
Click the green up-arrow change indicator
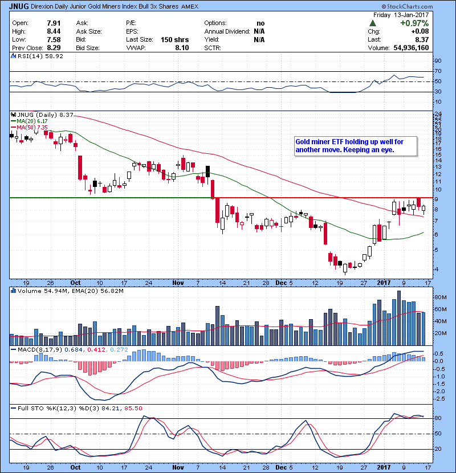pos(373,23)
